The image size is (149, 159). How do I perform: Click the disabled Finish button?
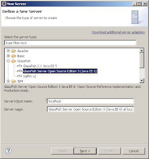109,151
